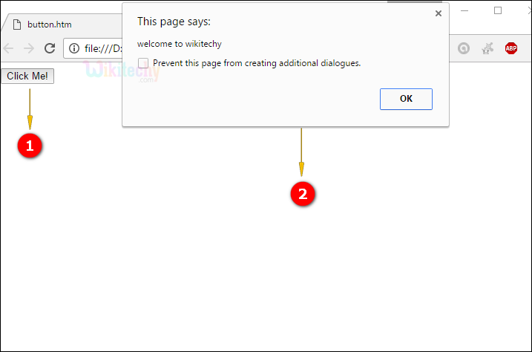Click the grey extension icon beside ABP
Image resolution: width=532 pixels, height=352 pixels.
coord(487,48)
